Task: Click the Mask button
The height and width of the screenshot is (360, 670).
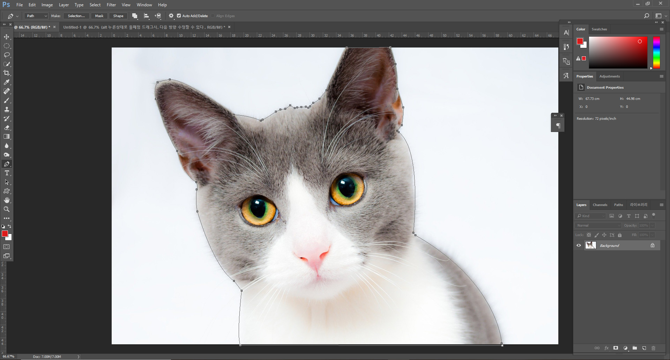Action: point(99,16)
